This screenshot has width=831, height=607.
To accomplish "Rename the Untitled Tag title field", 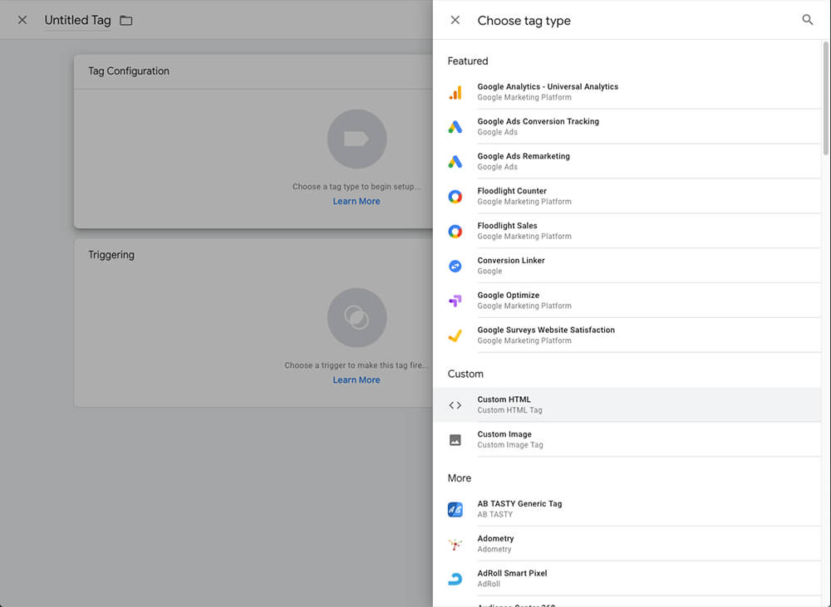I will (77, 20).
